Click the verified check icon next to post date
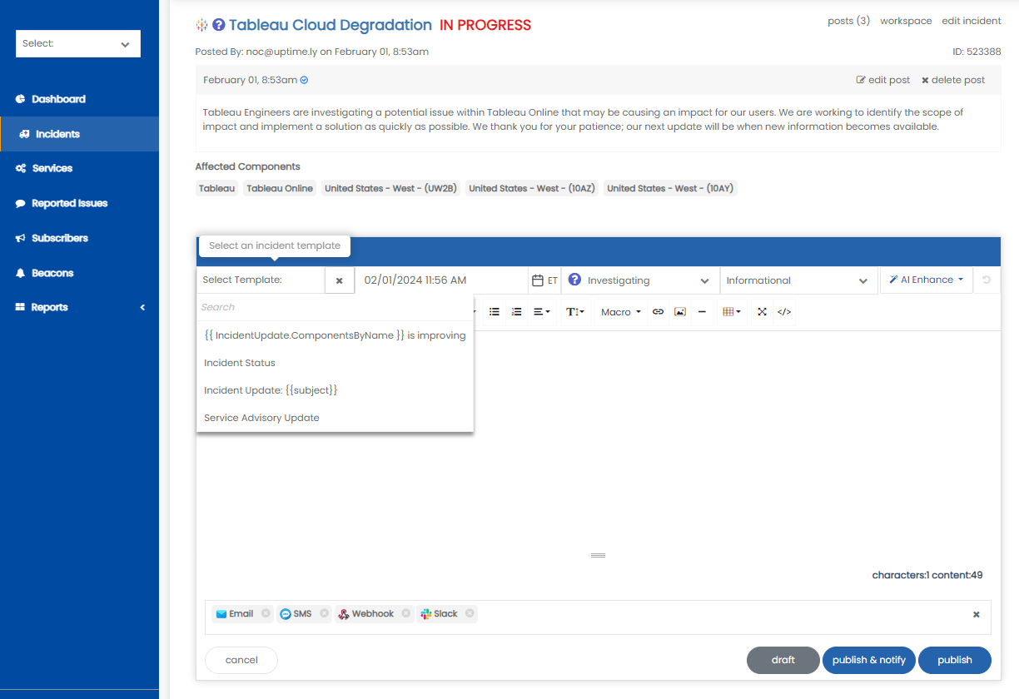 click(x=304, y=80)
